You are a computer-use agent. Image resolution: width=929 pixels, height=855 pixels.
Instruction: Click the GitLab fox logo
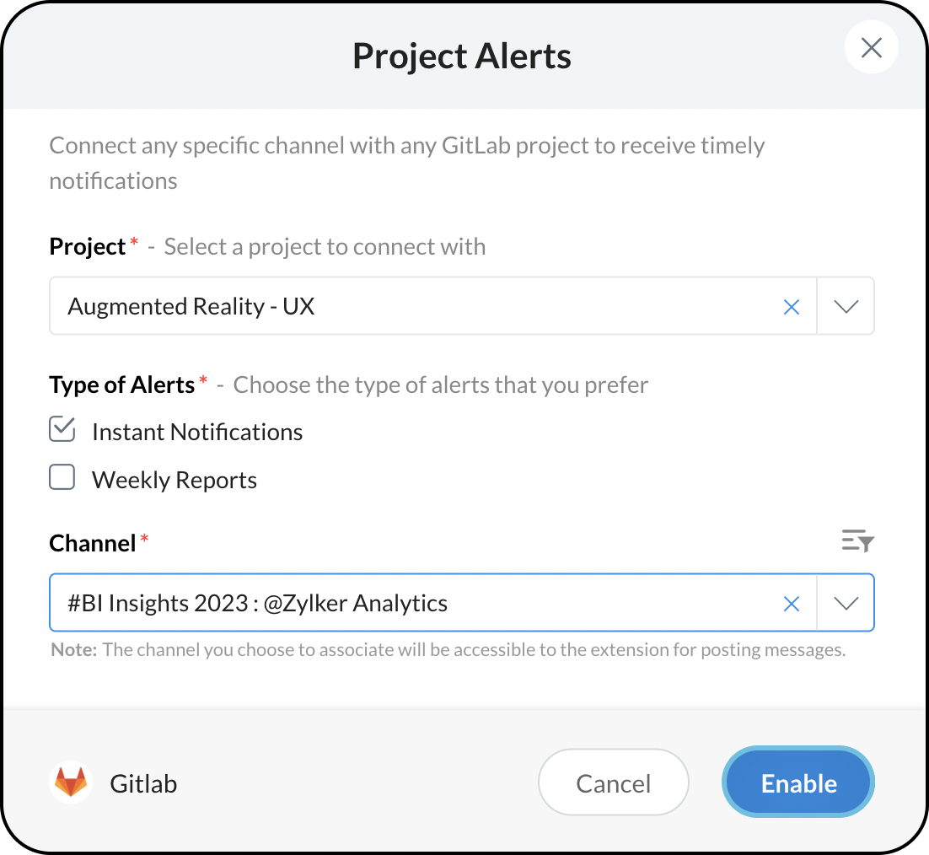click(71, 782)
